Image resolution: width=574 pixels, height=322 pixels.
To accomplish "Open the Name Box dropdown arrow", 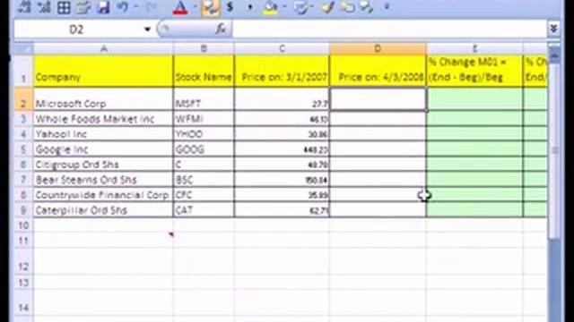I will (147, 30).
